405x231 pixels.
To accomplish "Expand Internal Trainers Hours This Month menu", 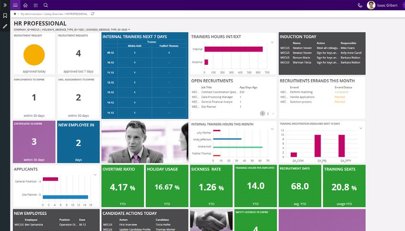I will point(272,129).
